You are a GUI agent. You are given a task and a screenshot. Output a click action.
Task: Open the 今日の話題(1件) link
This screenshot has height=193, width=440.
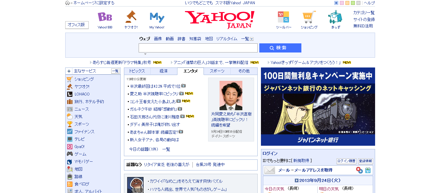pos(144,149)
